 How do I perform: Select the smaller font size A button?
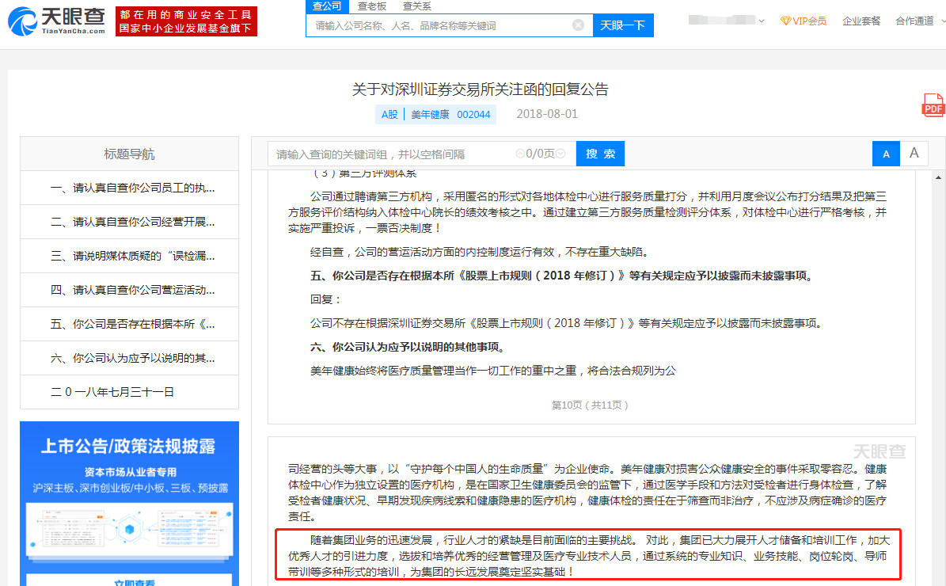(x=886, y=154)
